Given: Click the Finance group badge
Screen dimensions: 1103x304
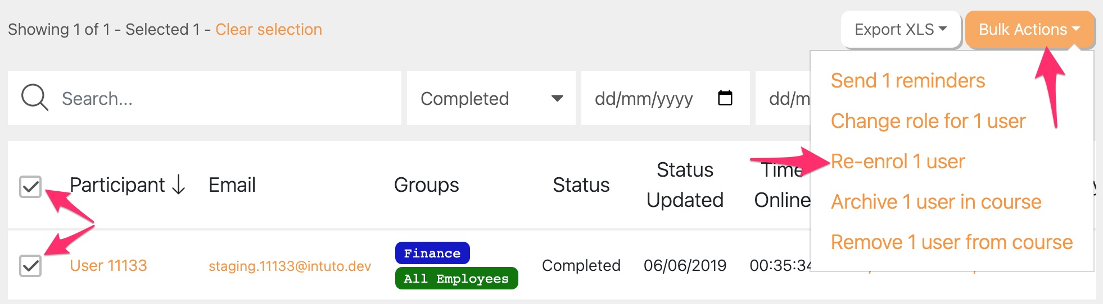Looking at the screenshot, I should pos(432,253).
